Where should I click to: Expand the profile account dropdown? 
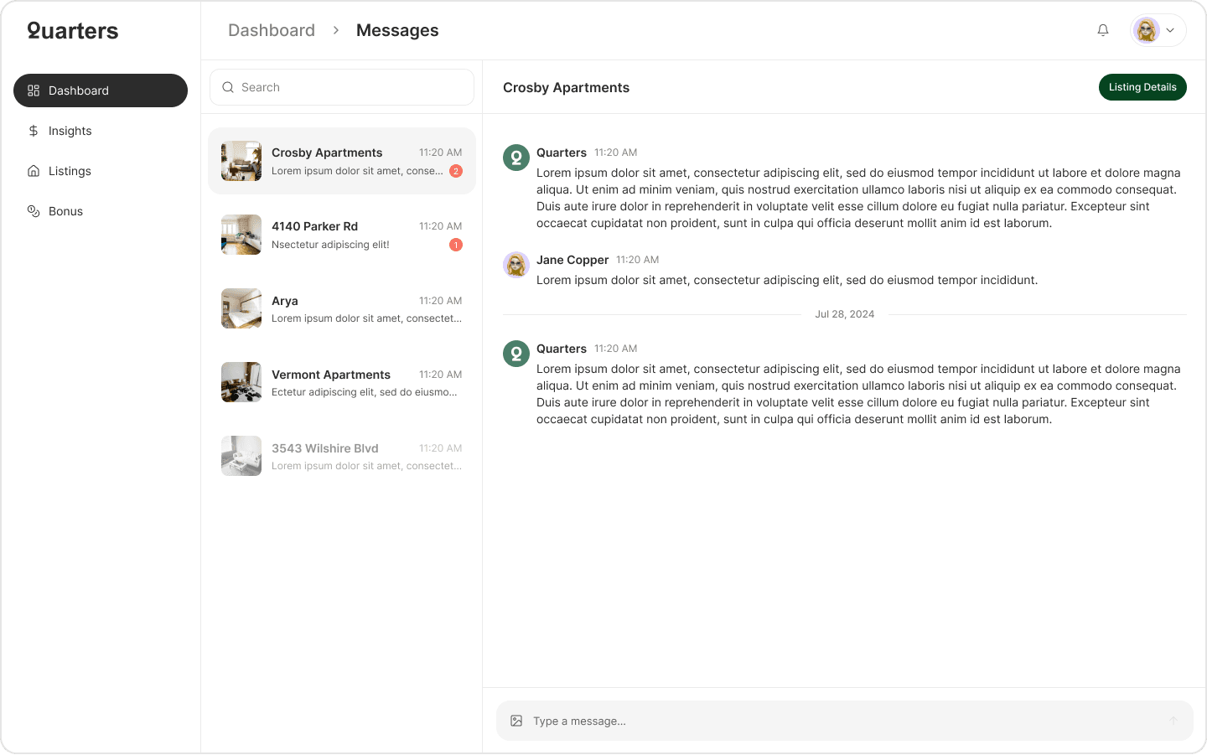[x=1171, y=30]
